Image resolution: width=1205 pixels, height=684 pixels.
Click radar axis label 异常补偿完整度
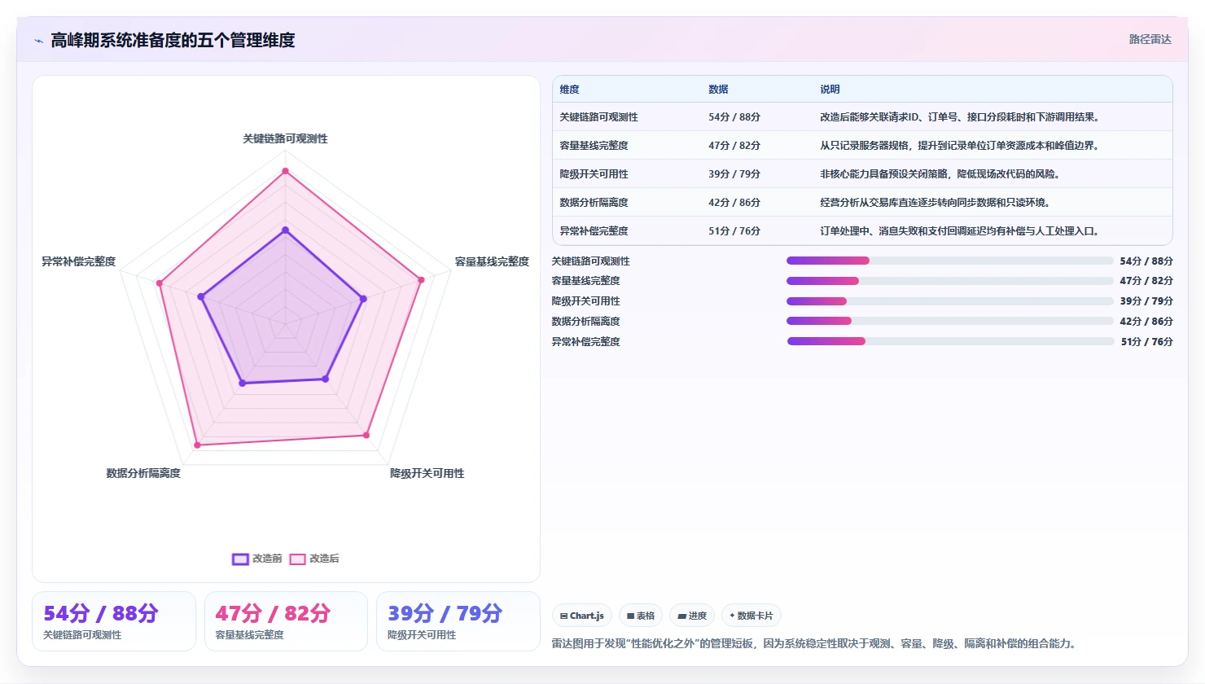[x=79, y=261]
